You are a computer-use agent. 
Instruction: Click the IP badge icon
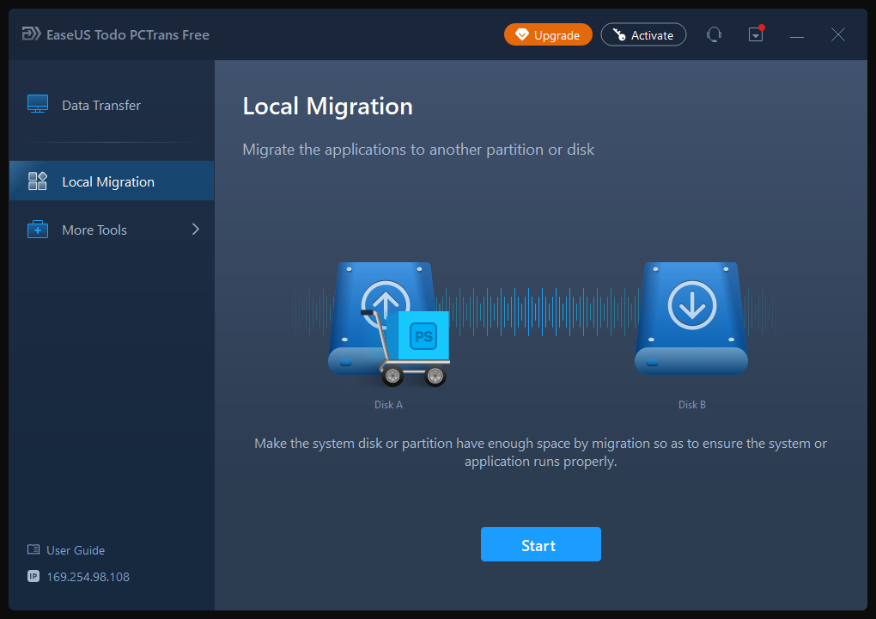(x=33, y=577)
